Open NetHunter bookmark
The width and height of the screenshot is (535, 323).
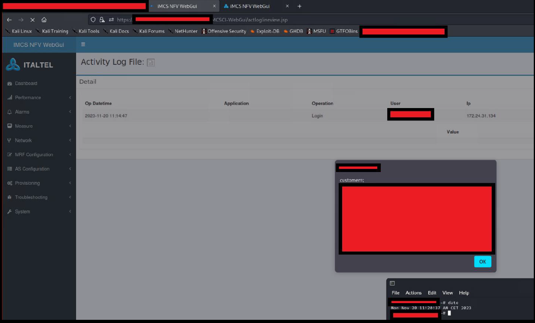pyautogui.click(x=183, y=31)
